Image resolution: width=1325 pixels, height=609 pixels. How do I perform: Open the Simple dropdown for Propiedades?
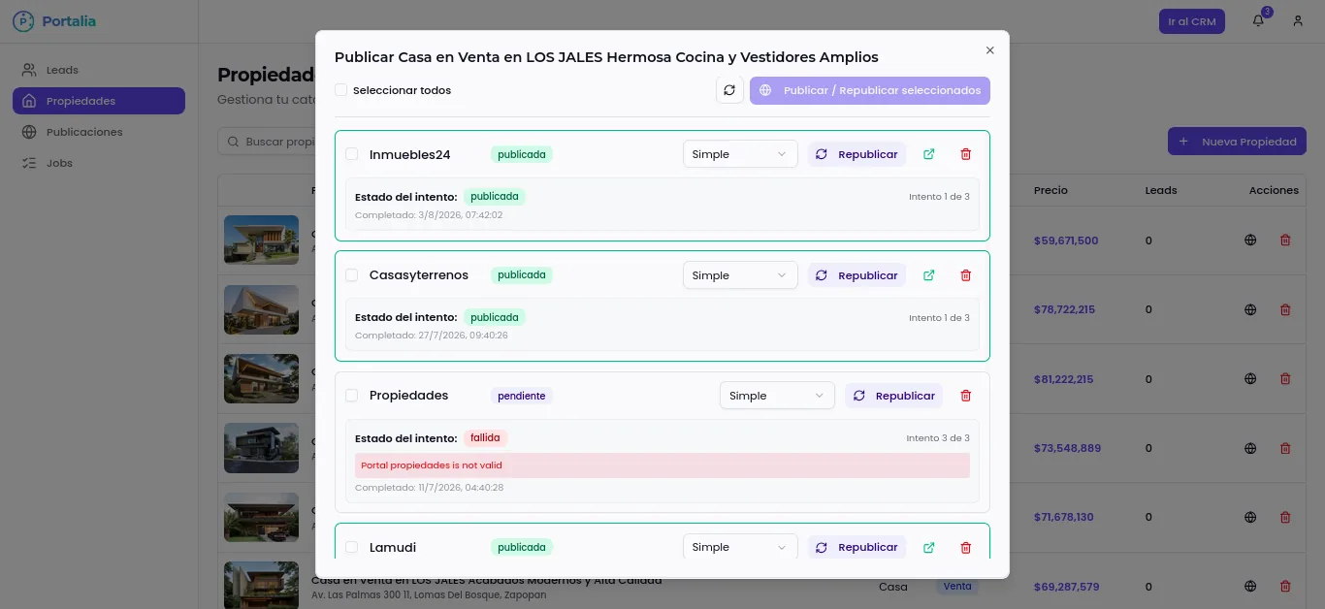pos(777,396)
